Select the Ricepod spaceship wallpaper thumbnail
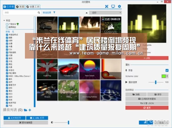 [47, 90]
